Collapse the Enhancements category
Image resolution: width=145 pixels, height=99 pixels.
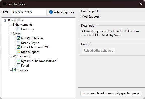10,25
